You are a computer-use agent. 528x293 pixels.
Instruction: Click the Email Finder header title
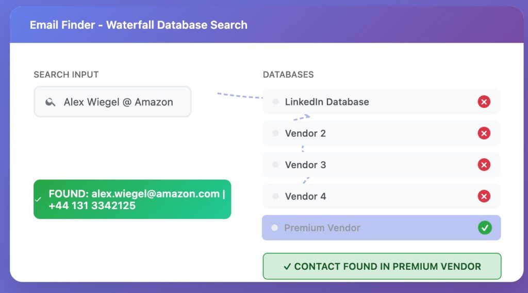coord(138,25)
